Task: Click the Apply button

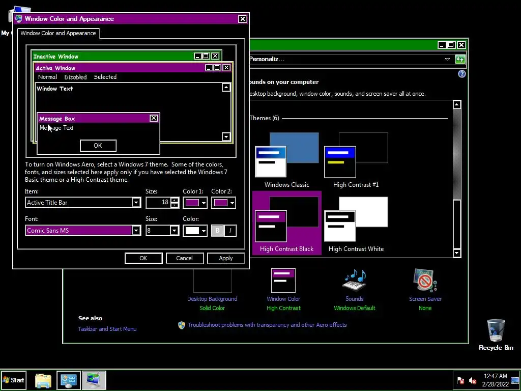Action: point(226,258)
